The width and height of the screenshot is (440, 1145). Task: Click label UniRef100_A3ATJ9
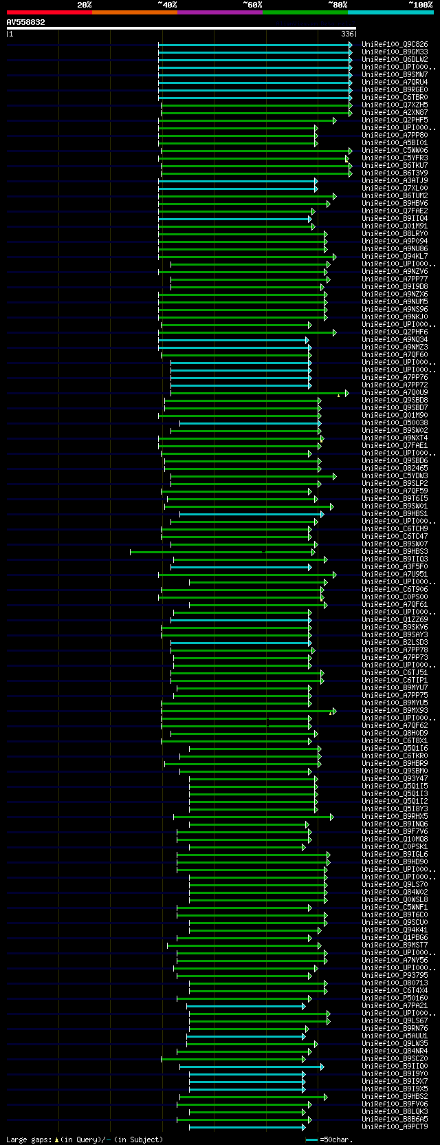coord(395,181)
